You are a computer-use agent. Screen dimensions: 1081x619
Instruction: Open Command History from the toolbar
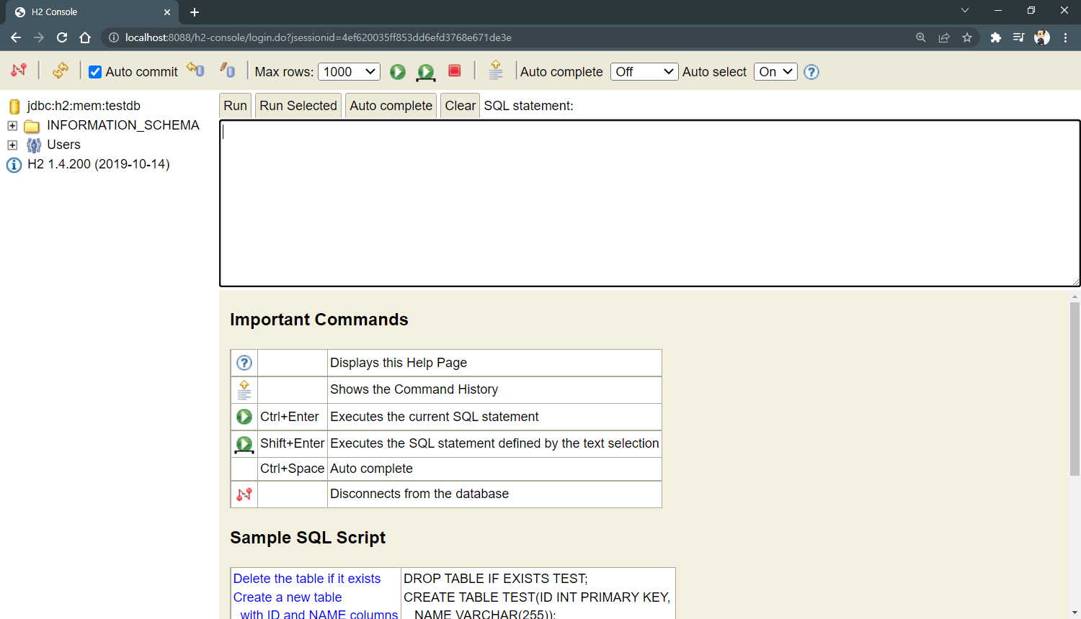coord(496,70)
